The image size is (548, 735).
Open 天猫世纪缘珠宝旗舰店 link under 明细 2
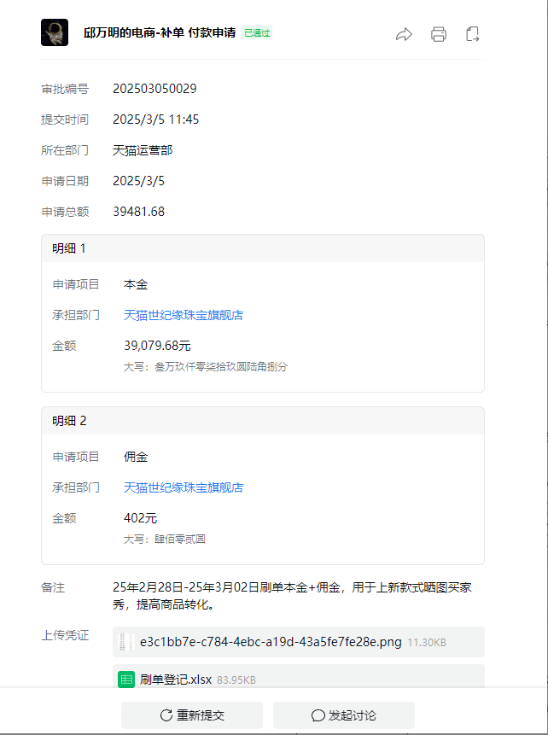click(x=184, y=487)
